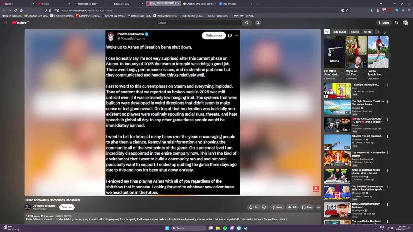Share the video
The height and width of the screenshot is (232, 413).
click(277, 207)
